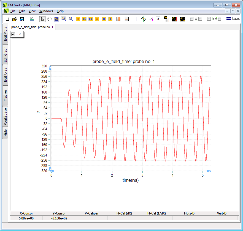Expand the Edit Axes side panel
Image resolution: width=243 pixels, height=231 pixels.
[x=5, y=75]
